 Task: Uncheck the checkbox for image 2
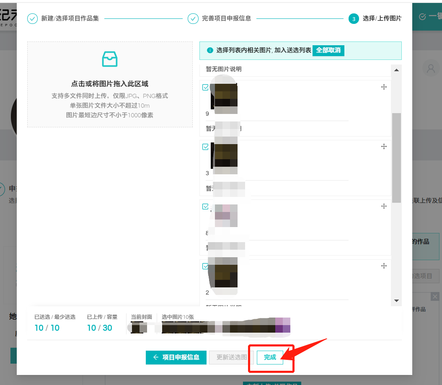[x=205, y=266]
